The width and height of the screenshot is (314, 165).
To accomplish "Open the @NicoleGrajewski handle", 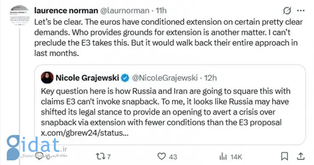I will coord(165,78).
